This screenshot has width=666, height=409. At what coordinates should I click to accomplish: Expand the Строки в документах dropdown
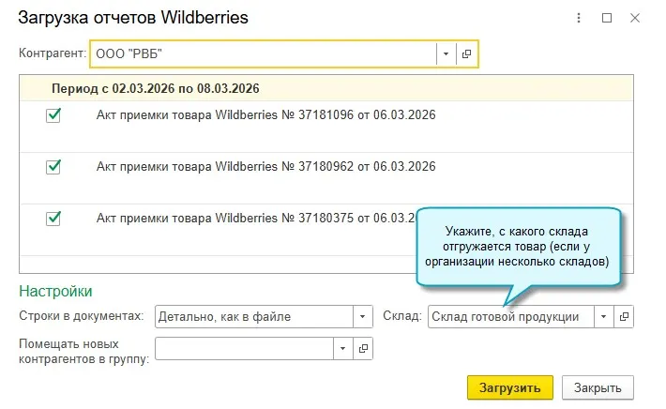coord(362,316)
